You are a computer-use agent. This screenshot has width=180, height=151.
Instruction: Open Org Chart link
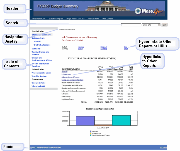pyautogui.click(x=126, y=48)
